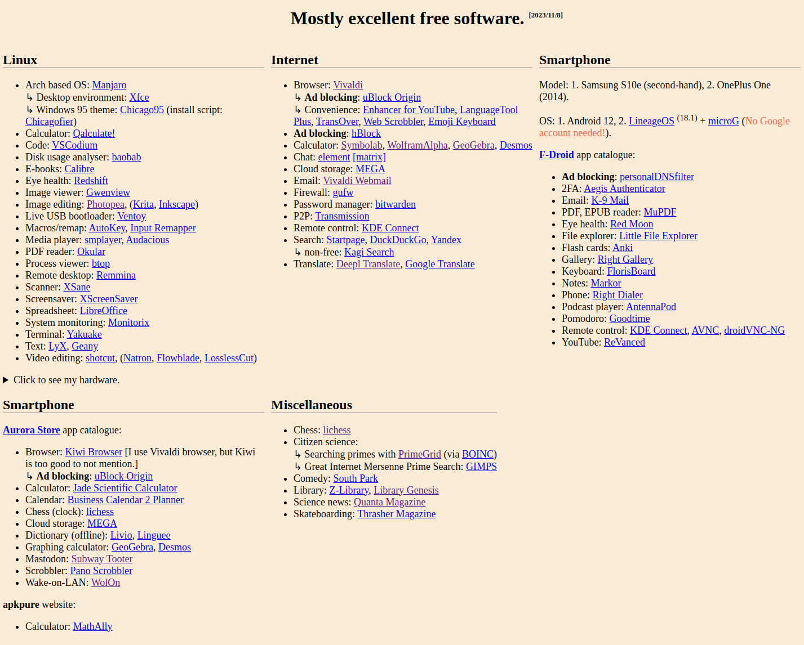Open the Vivaldi browser link
Screen dimensions: 804x645
coord(348,85)
